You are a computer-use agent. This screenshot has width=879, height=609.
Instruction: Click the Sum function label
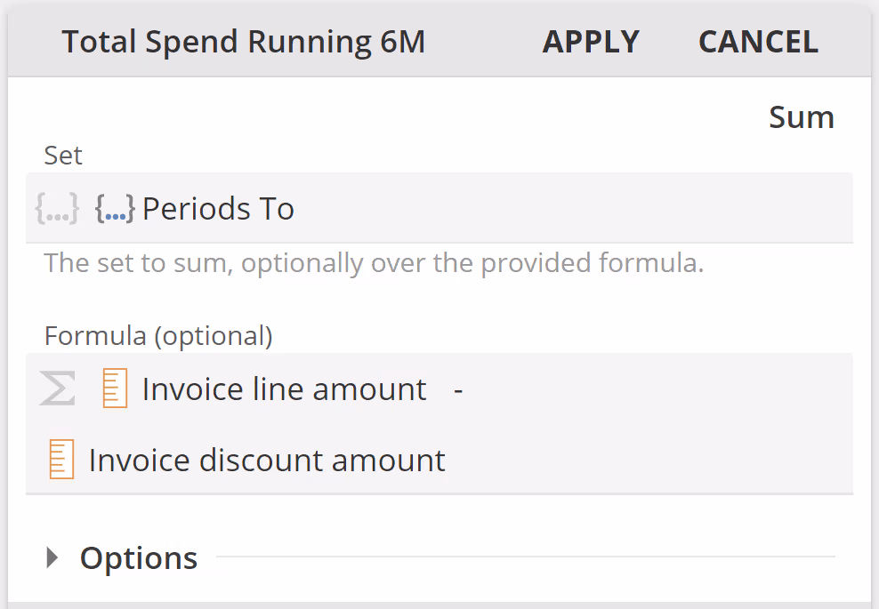click(x=801, y=117)
